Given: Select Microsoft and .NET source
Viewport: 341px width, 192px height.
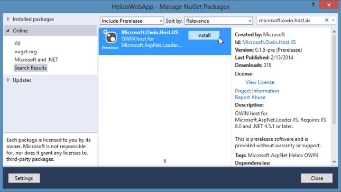Looking at the screenshot, I should click(36, 60).
